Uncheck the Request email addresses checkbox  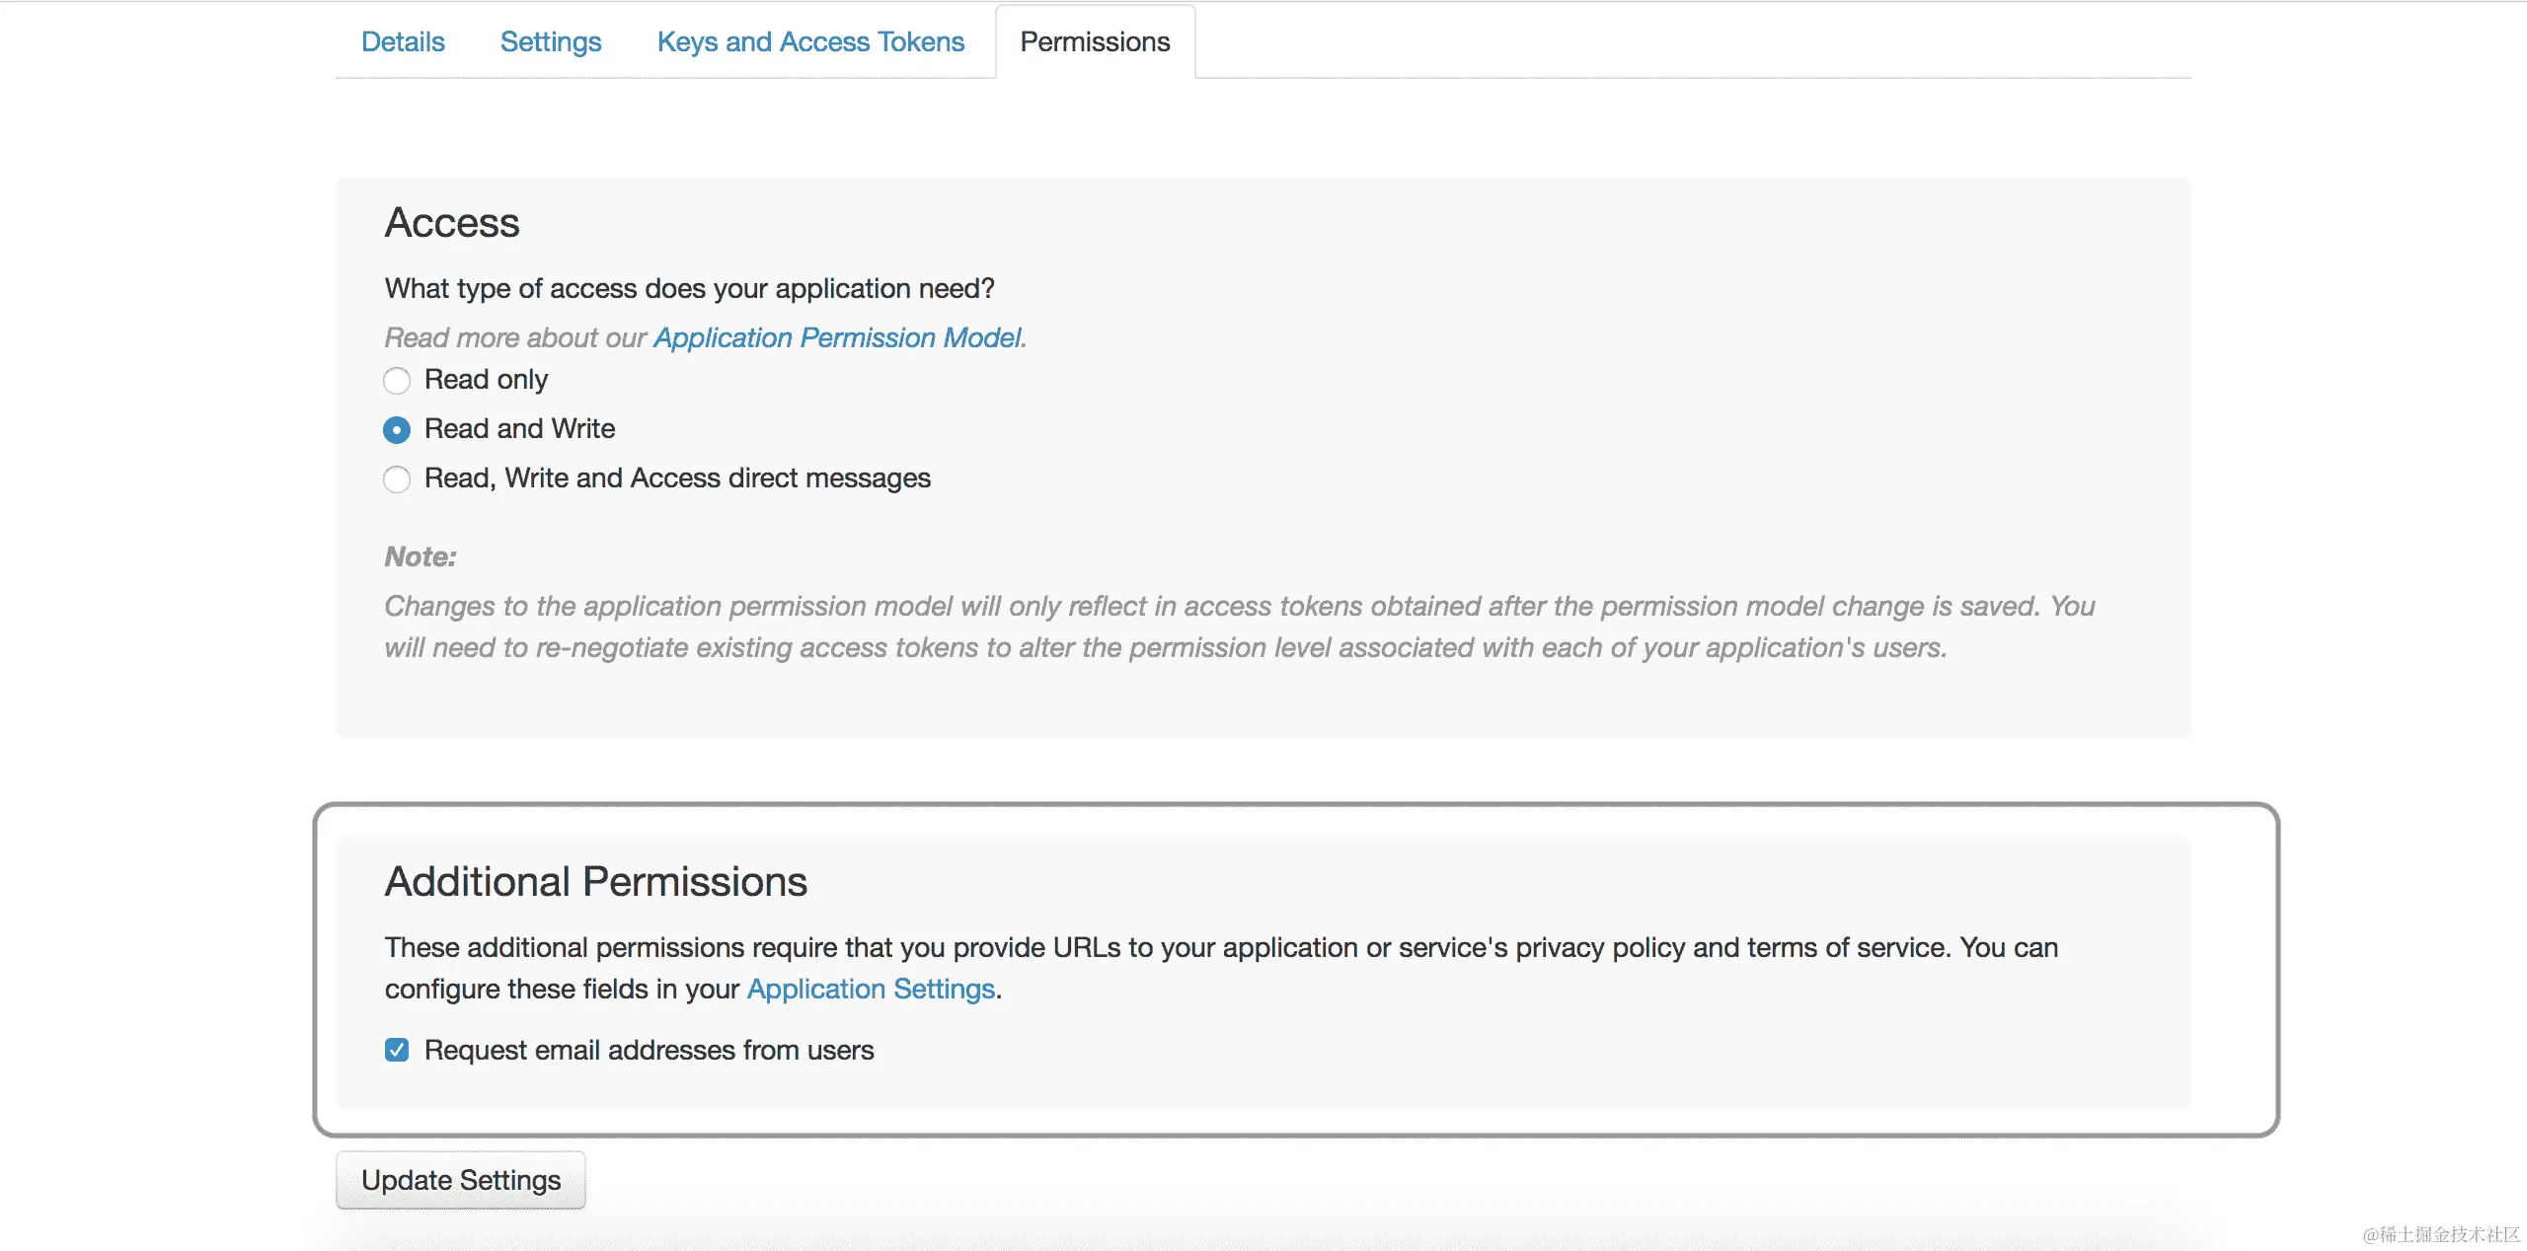[397, 1050]
